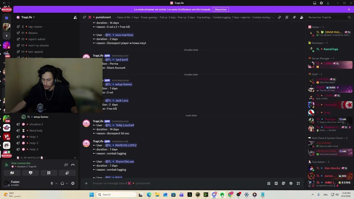The width and height of the screenshot is (354, 199).
Task: Open user settings gear
Action: pyautogui.click(x=73, y=183)
